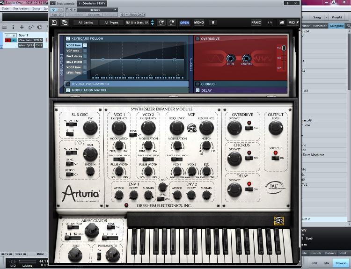Toggle instrument bypass power button
Image resolution: width=351 pixels, height=269 pixels.
[53, 10]
